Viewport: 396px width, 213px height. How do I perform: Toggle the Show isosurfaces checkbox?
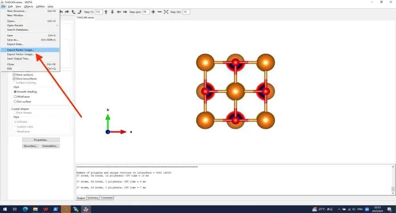(15, 79)
